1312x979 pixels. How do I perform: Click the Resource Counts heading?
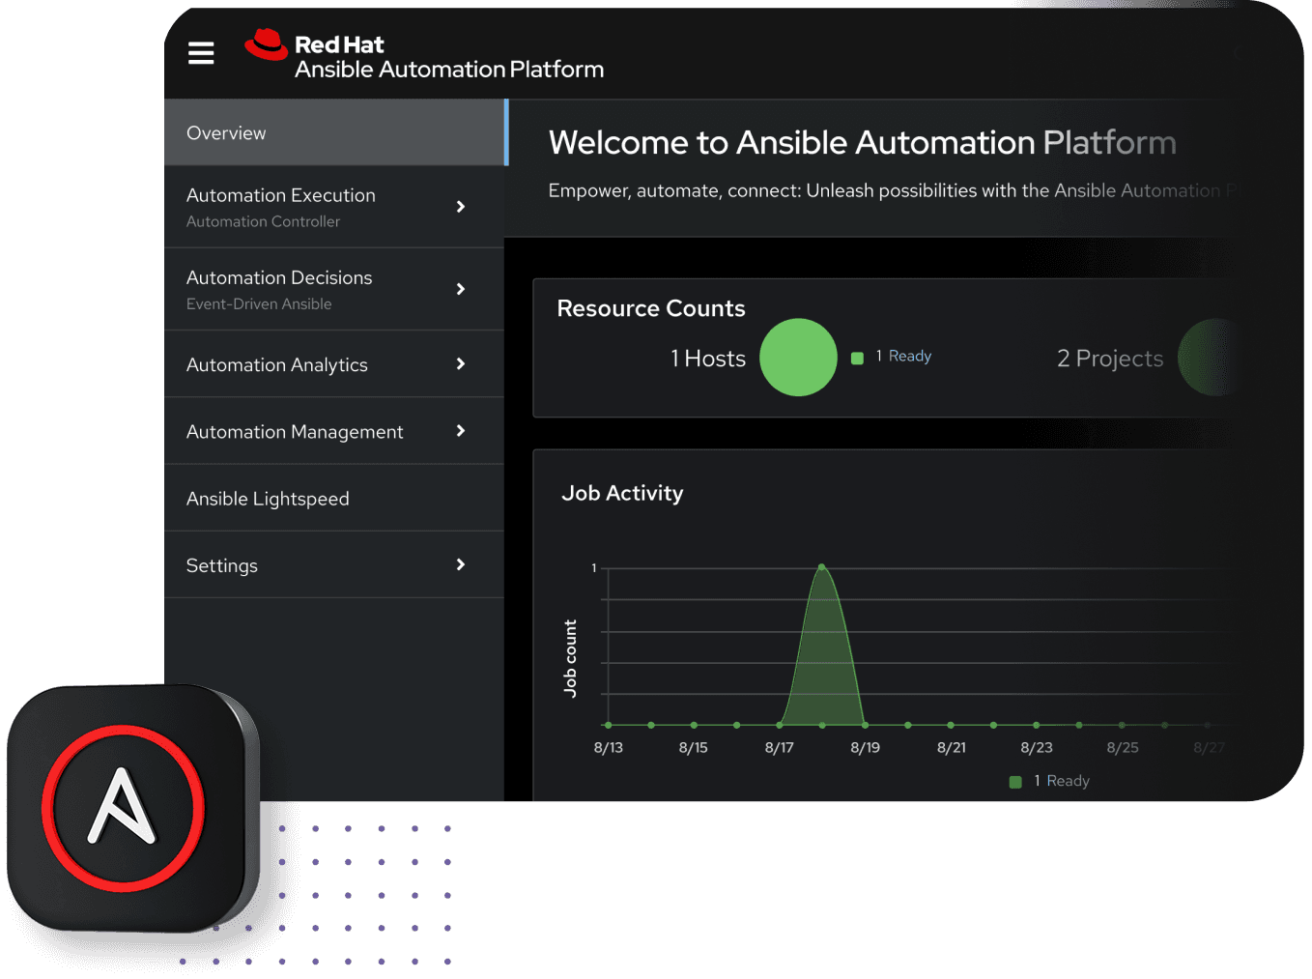[651, 308]
